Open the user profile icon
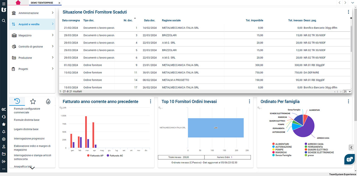Image resolution: width=357 pixels, height=176 pixels. coord(4,146)
